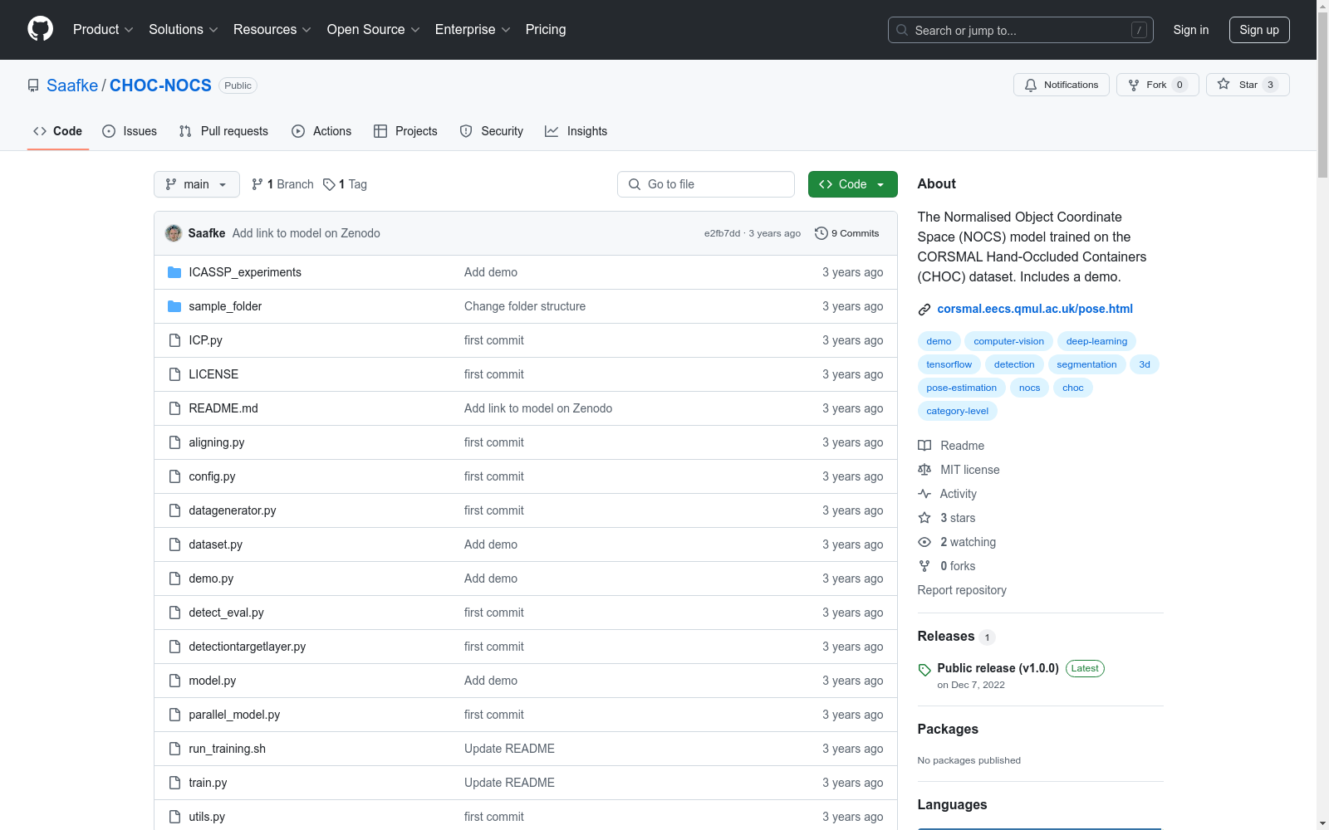Click the star icon beside 3 stars

(924, 518)
